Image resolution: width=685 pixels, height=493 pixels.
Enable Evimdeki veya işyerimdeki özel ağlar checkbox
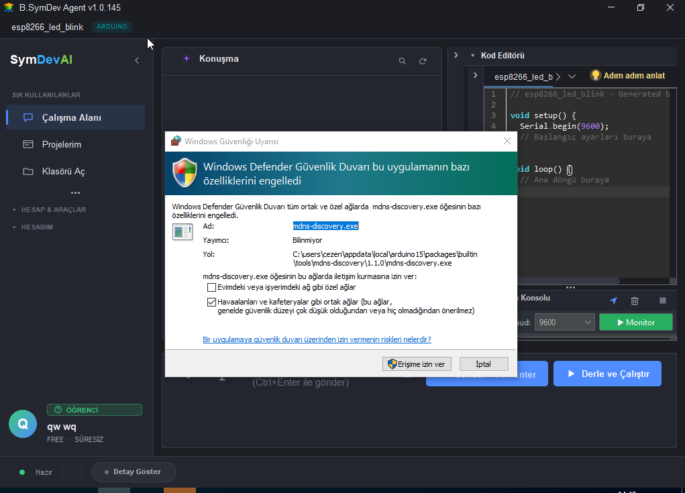click(211, 287)
